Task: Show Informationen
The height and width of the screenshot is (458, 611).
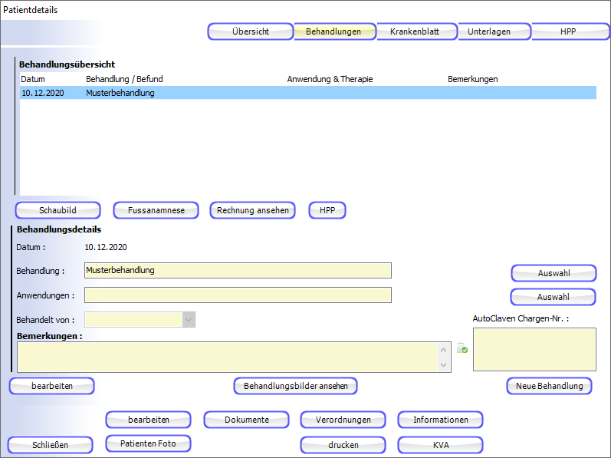Action: pos(440,420)
